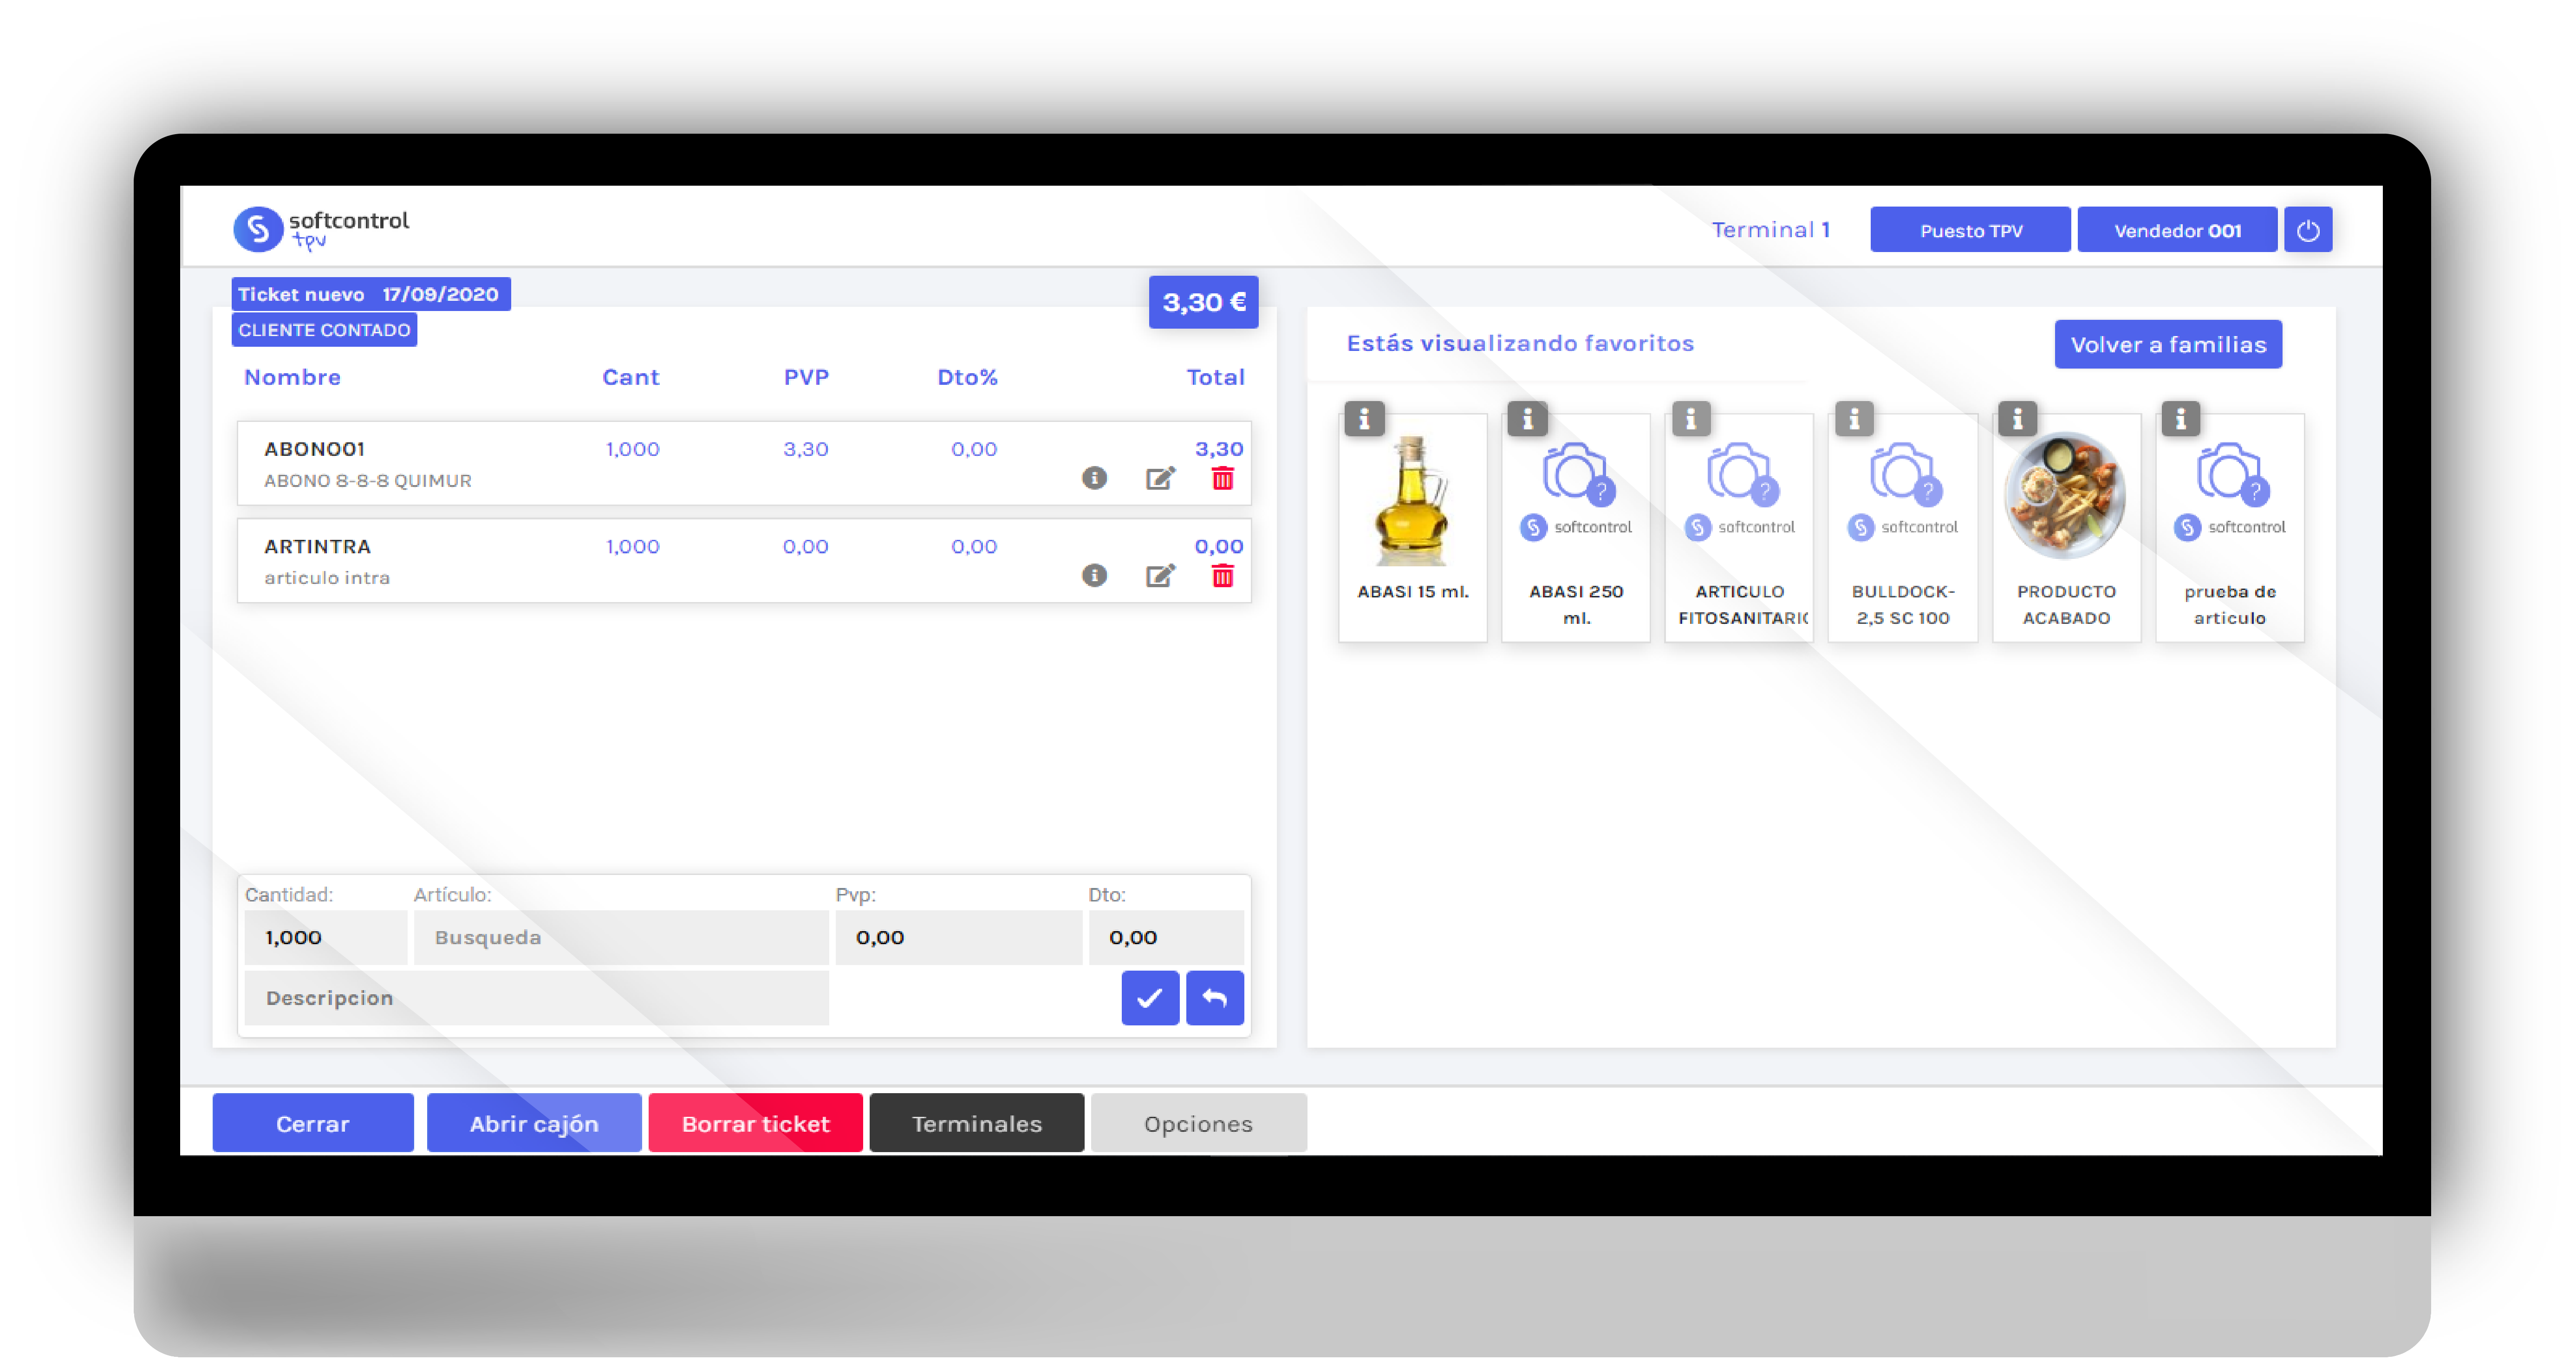Click the Nombre column header
The width and height of the screenshot is (2576, 1361).
292,377
